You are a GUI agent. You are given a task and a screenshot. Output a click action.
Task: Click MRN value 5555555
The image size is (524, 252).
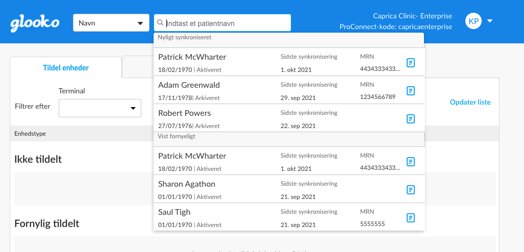[372, 224]
